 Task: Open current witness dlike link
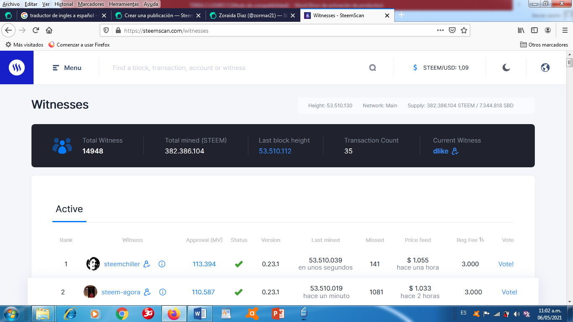441,151
